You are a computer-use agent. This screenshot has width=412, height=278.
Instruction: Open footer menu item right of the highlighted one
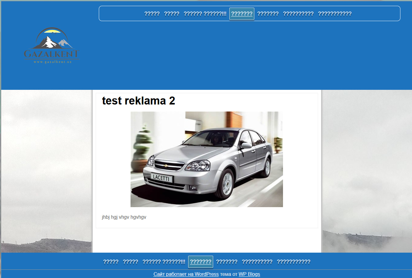pyautogui.click(x=227, y=262)
